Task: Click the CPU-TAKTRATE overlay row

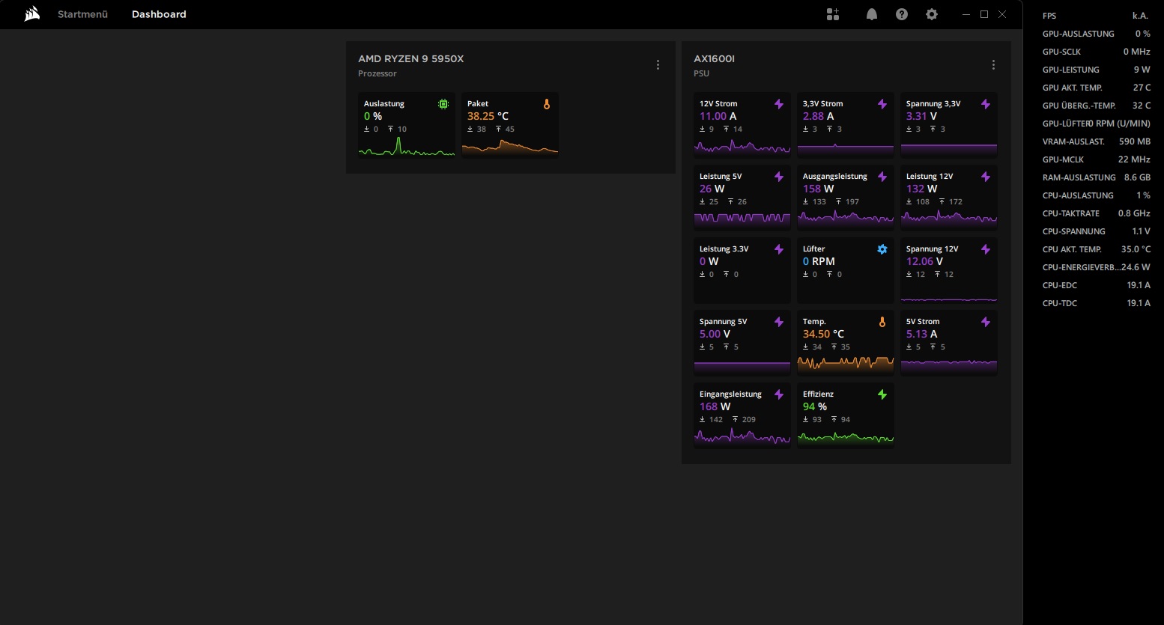Action: point(1096,213)
